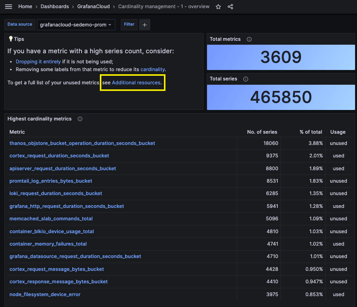
Task: Open info for Highest cardinality metrics panel
Action: coord(80,119)
